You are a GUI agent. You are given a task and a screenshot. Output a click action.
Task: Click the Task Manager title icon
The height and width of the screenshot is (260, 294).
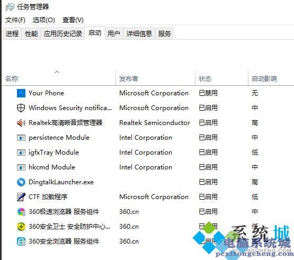coord(10,7)
